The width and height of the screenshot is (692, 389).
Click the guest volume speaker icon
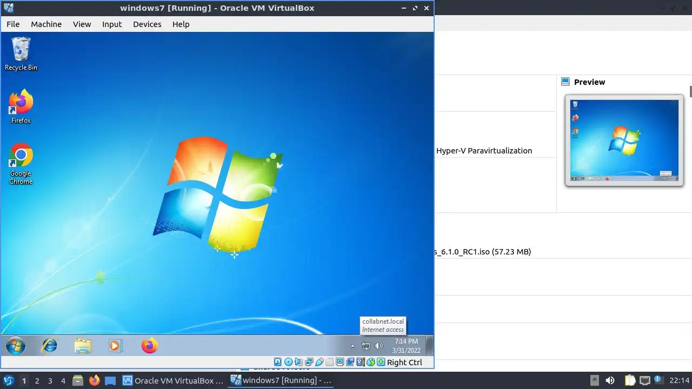379,346
